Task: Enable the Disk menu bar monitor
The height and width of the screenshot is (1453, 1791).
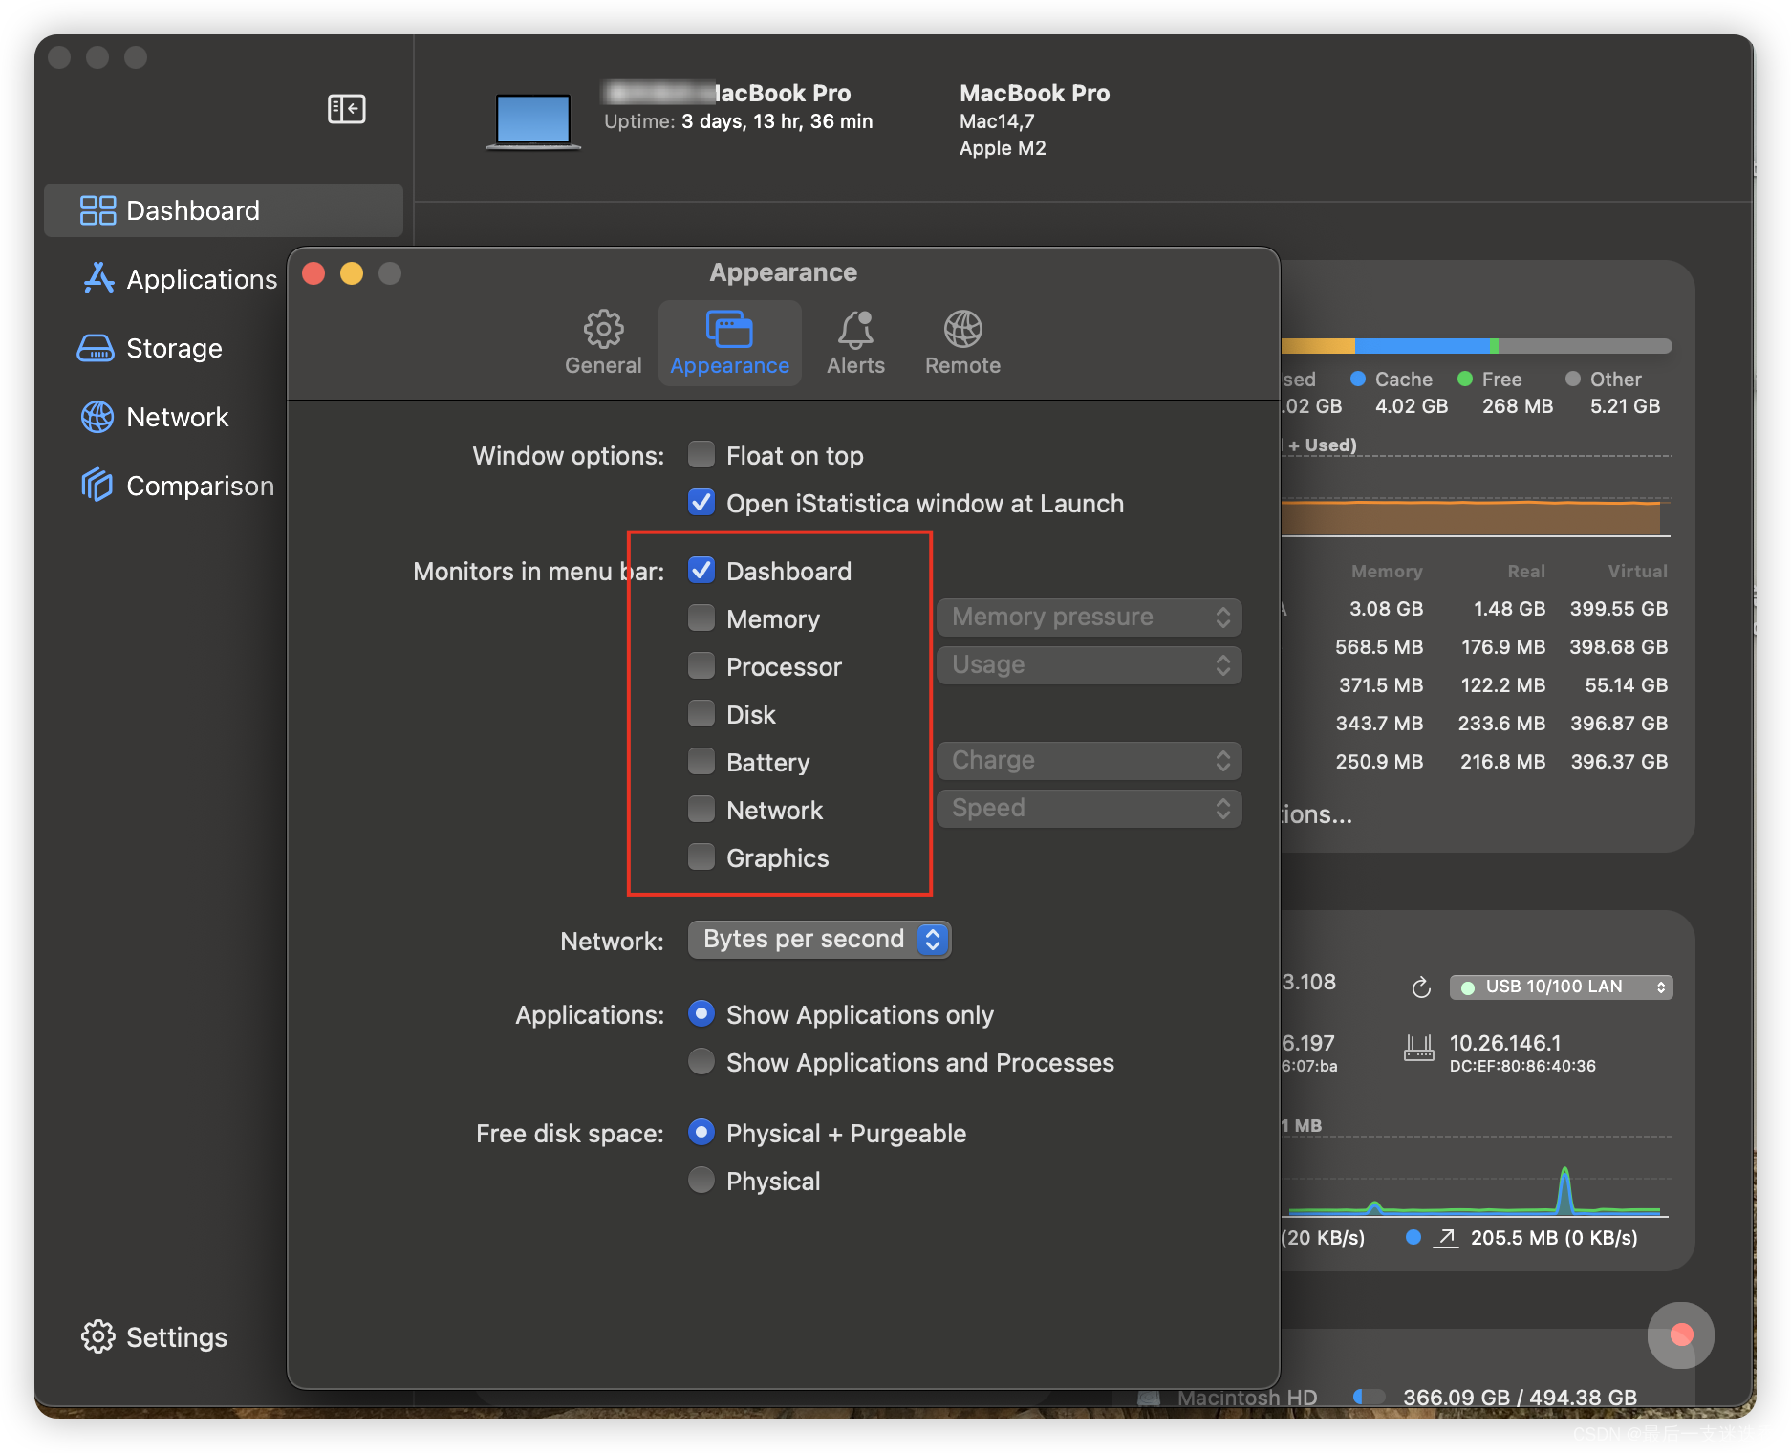Action: tap(701, 714)
